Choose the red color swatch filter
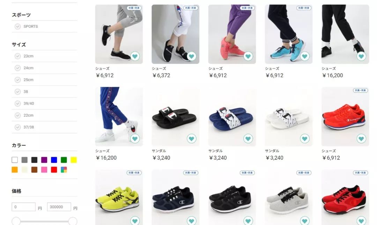Viewport: 377px width, 225px height. tap(54, 170)
